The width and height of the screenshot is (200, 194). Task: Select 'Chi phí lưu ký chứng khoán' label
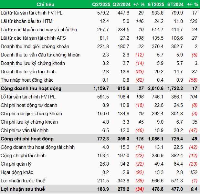pyautogui.click(x=29, y=122)
